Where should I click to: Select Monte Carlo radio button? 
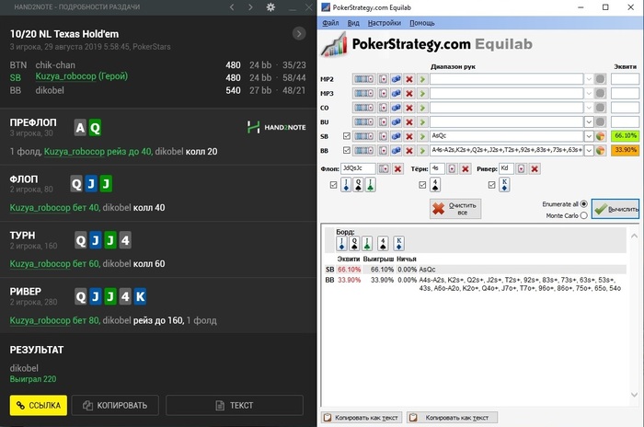coord(583,215)
